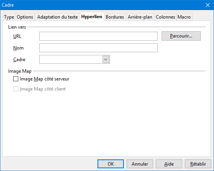Toggle the Image Map côté client checkbox
The image size is (214, 171).
point(16,89)
